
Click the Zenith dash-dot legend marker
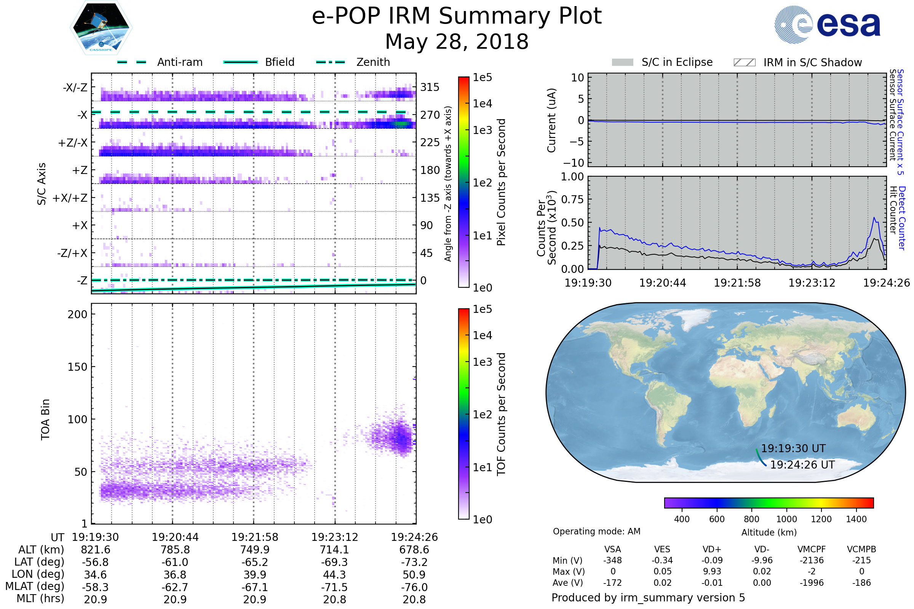coord(330,62)
